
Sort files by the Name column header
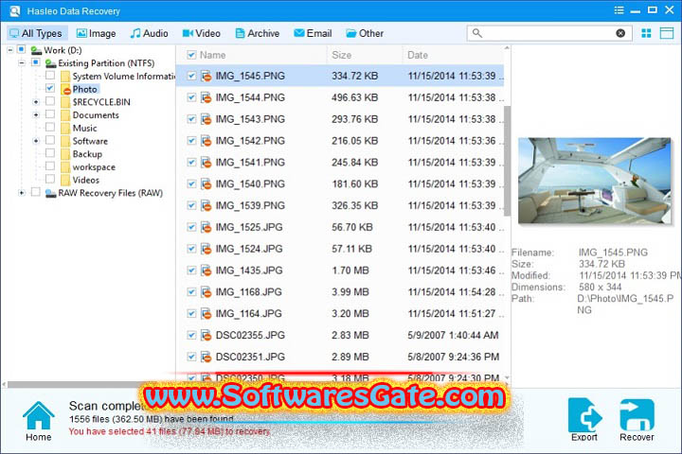213,55
